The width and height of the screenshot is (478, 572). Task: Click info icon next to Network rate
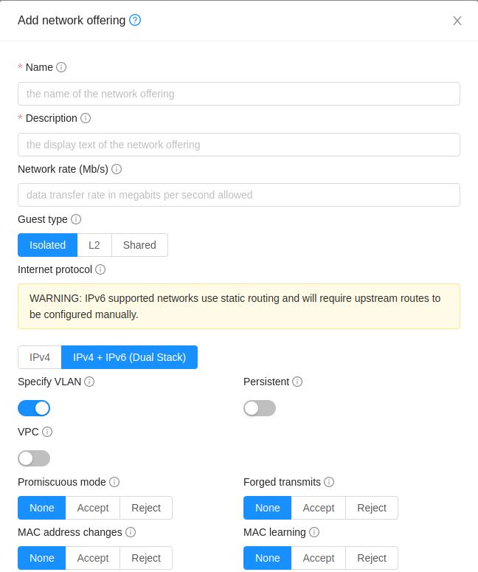117,169
